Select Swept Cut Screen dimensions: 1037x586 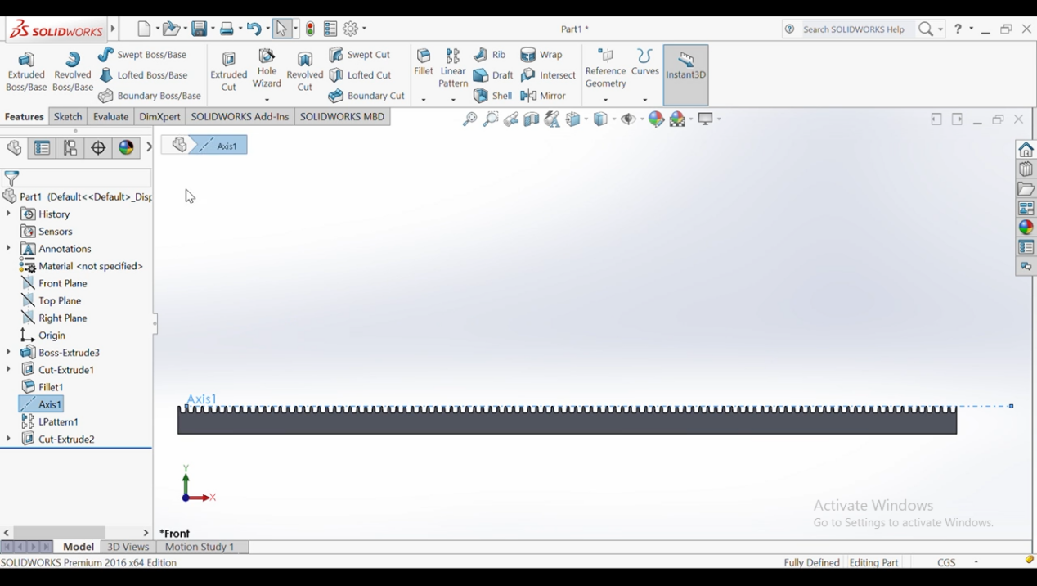pos(360,55)
